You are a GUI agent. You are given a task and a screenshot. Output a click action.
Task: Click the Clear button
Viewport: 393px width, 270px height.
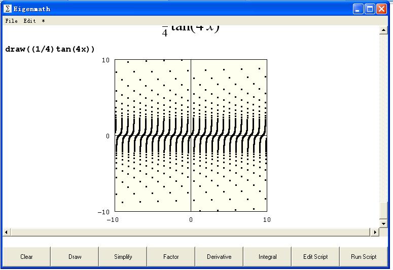[x=26, y=257]
